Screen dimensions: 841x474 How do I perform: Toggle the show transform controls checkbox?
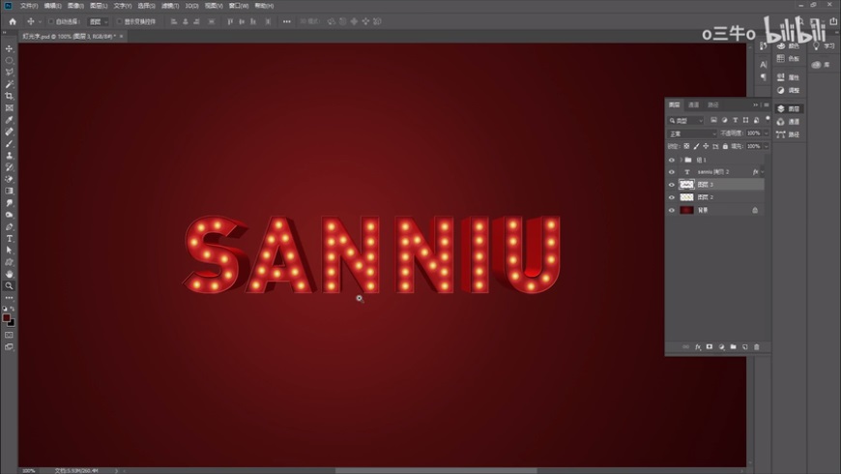119,20
